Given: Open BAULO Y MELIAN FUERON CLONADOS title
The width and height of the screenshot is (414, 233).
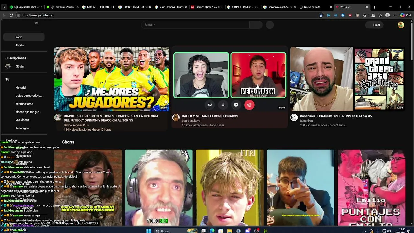Looking at the screenshot, I should (210, 116).
